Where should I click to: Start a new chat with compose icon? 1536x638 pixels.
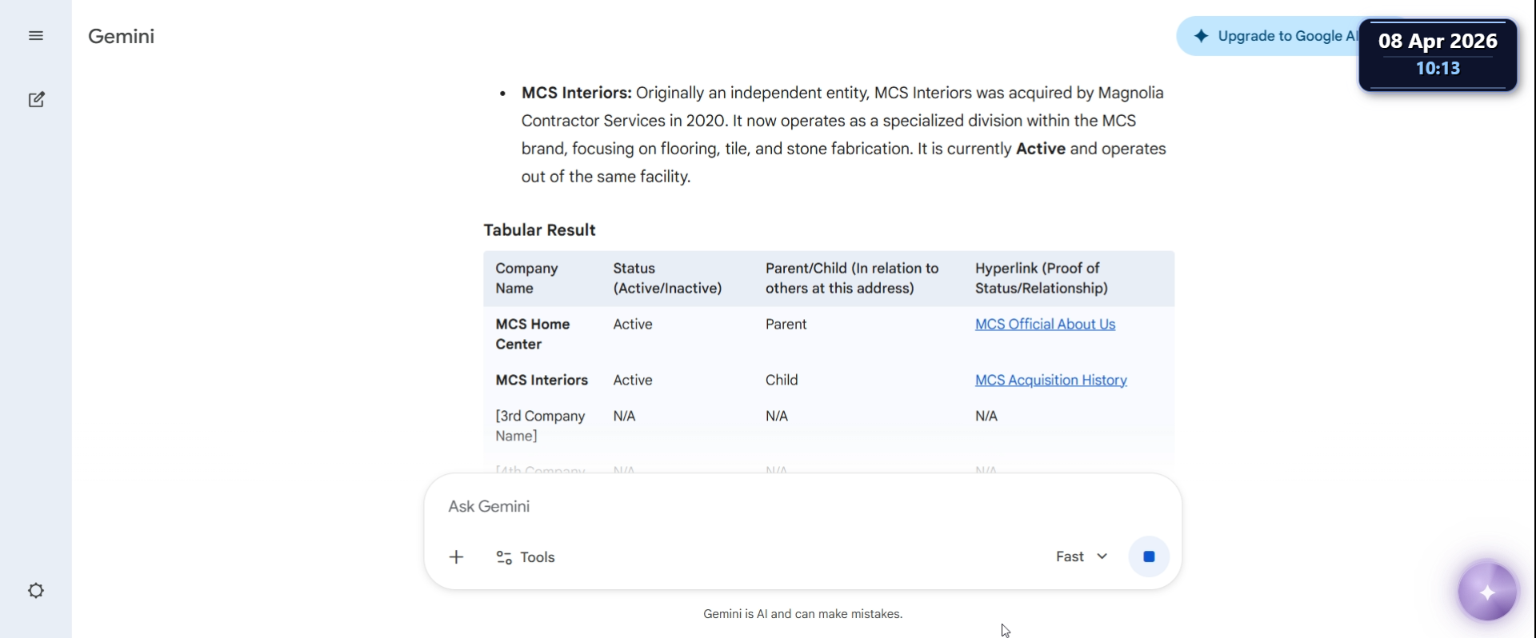coord(36,100)
